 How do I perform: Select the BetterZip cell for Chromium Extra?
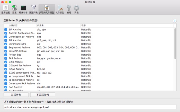point(86,44)
